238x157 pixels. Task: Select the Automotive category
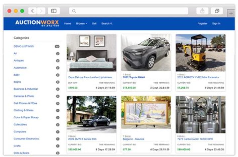[x=20, y=68]
